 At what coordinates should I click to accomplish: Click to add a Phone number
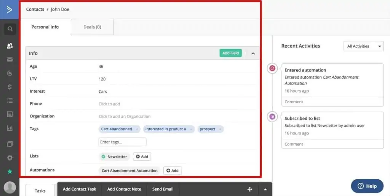click(109, 104)
